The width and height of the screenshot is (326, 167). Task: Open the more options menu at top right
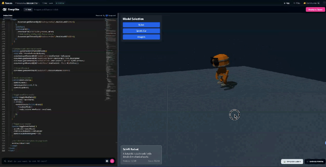tap(324, 3)
